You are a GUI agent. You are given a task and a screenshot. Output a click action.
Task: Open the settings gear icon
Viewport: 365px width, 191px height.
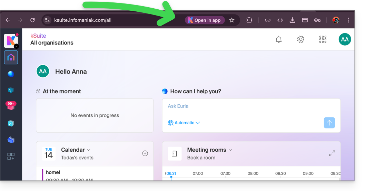click(301, 39)
